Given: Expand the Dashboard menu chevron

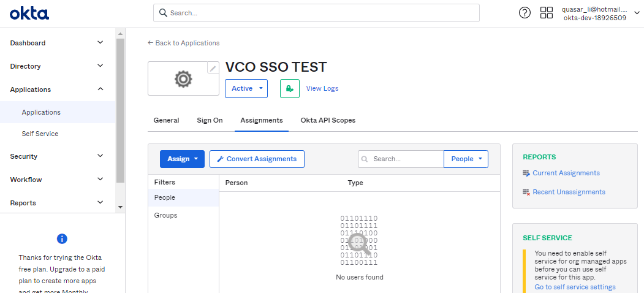Looking at the screenshot, I should (x=100, y=42).
